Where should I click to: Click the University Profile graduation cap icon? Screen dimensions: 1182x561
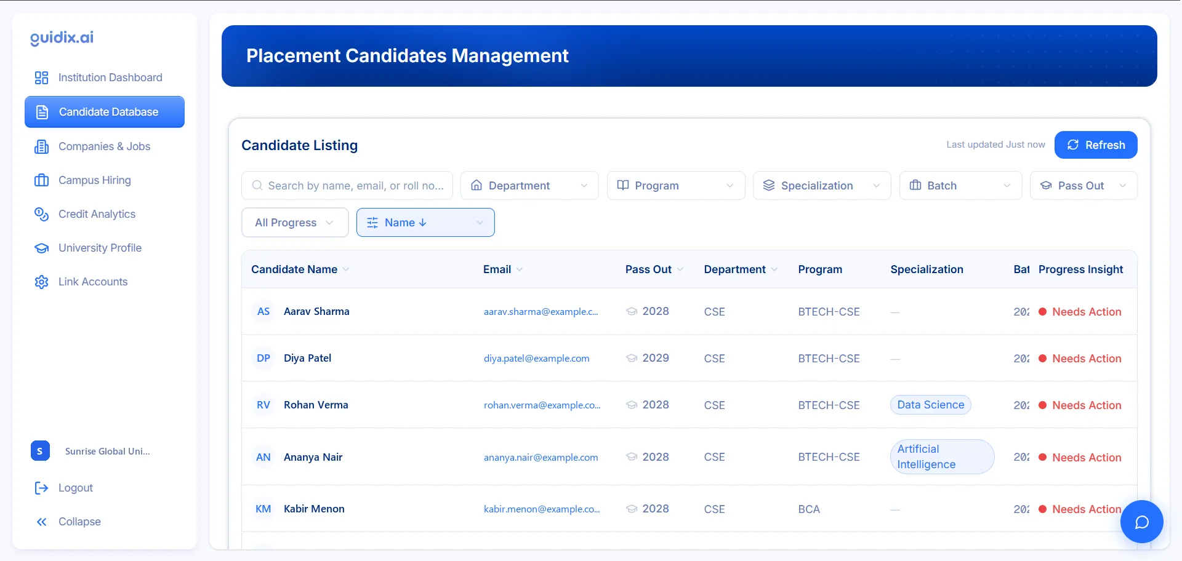tap(41, 248)
